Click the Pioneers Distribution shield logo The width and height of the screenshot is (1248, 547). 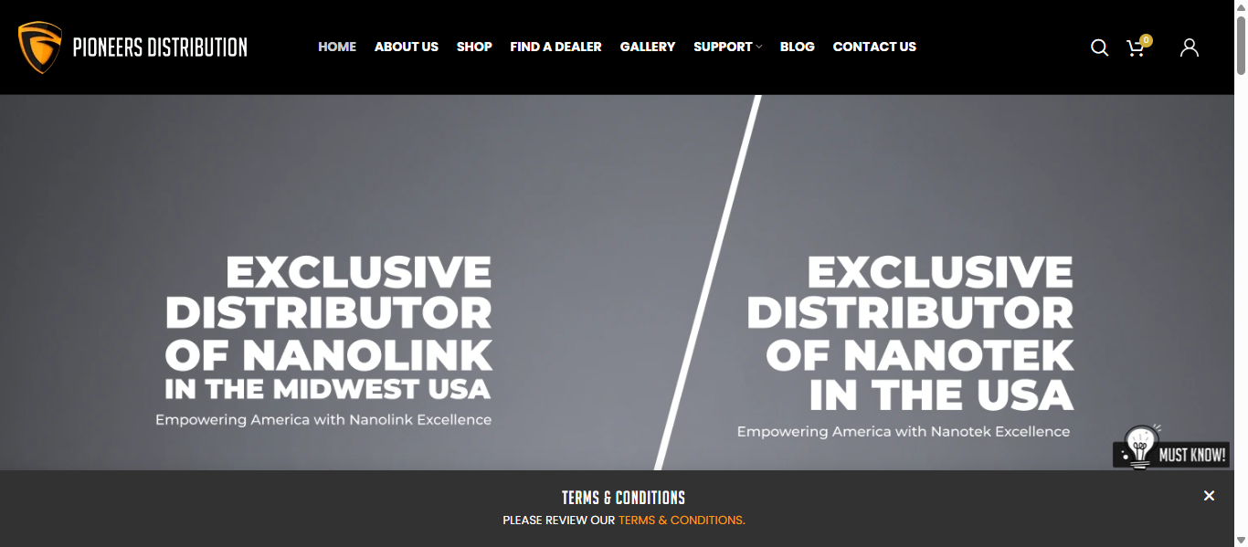point(39,47)
